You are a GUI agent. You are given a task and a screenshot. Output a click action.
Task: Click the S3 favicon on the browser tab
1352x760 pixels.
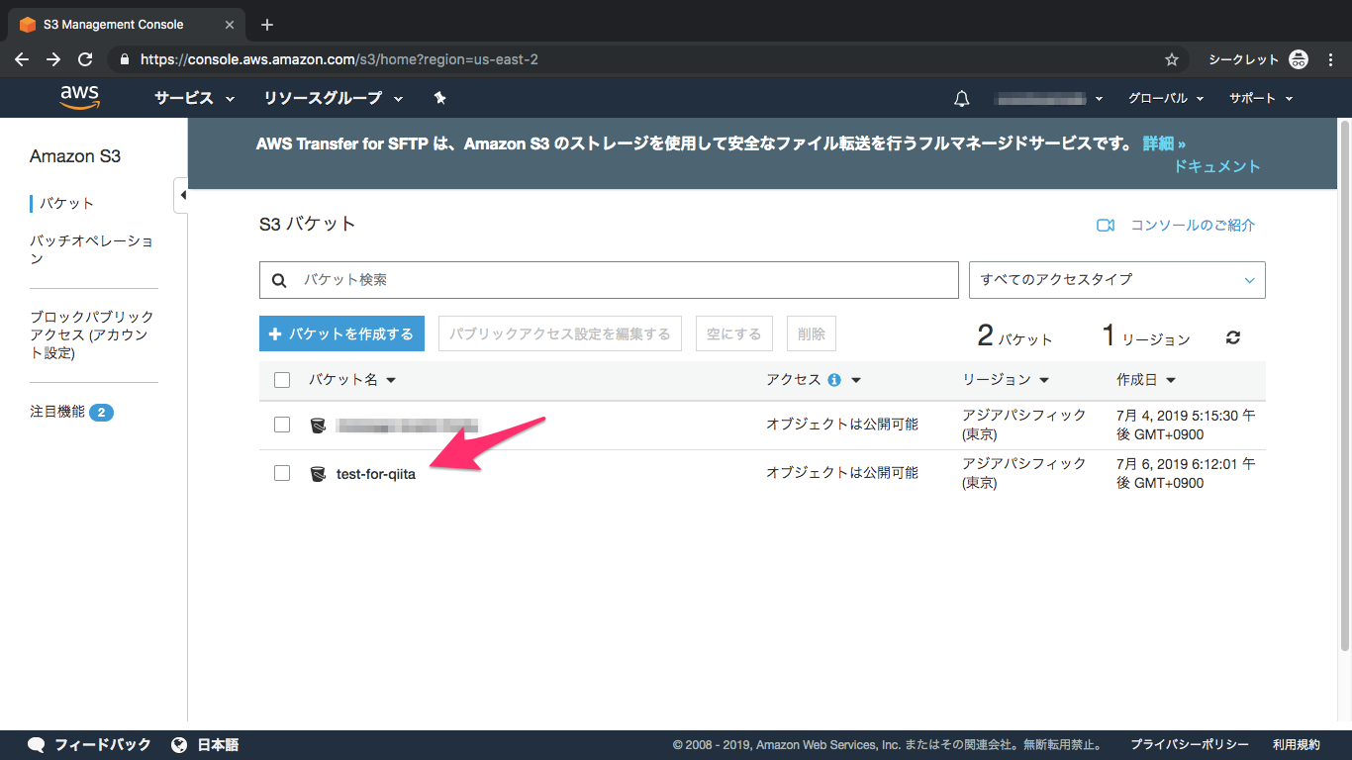(28, 25)
